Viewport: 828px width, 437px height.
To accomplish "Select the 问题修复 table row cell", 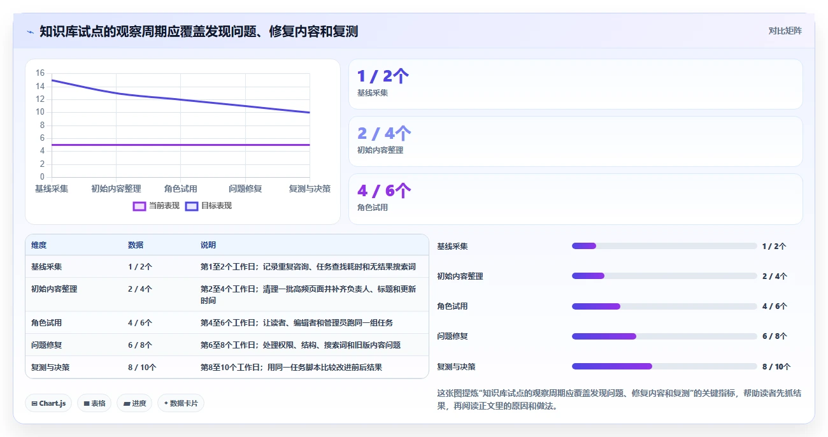I will (46, 345).
